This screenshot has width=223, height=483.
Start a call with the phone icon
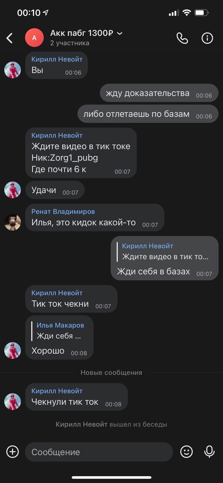pyautogui.click(x=182, y=38)
